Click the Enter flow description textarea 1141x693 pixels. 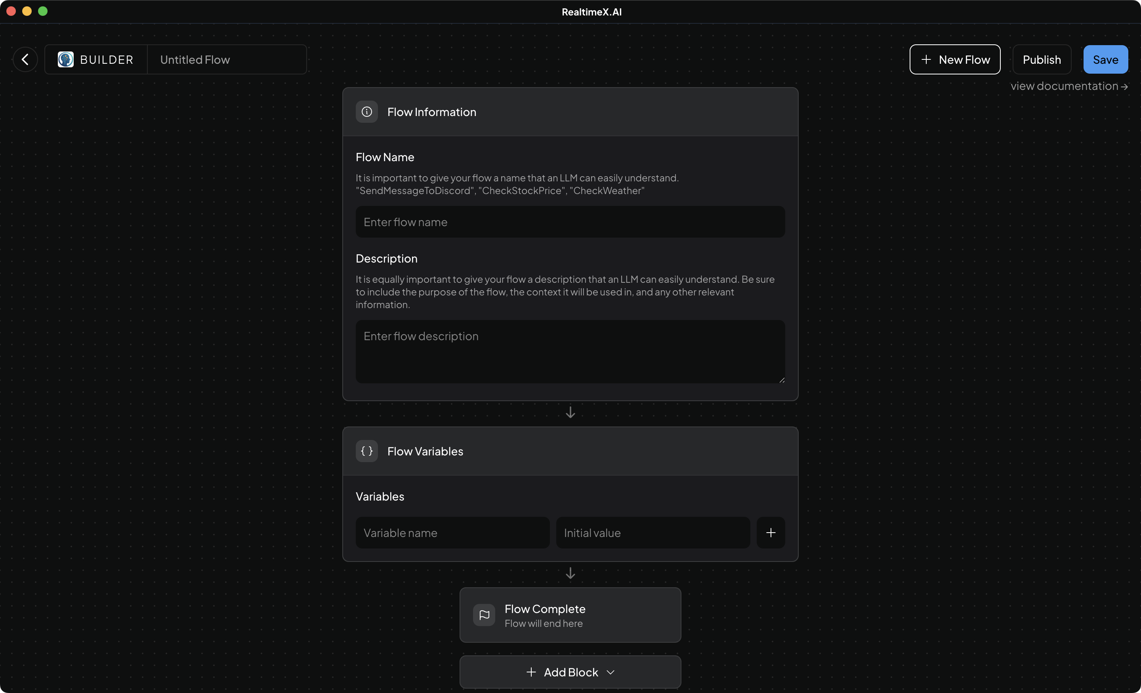[570, 352]
